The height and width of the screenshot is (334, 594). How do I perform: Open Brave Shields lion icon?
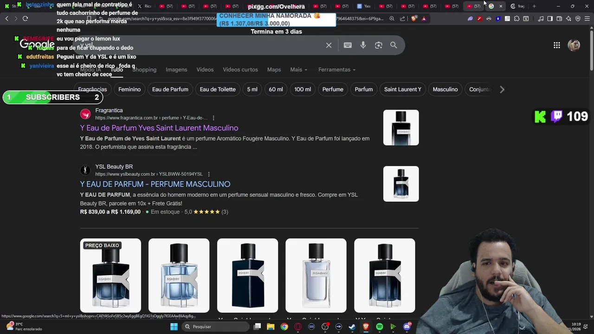[414, 19]
